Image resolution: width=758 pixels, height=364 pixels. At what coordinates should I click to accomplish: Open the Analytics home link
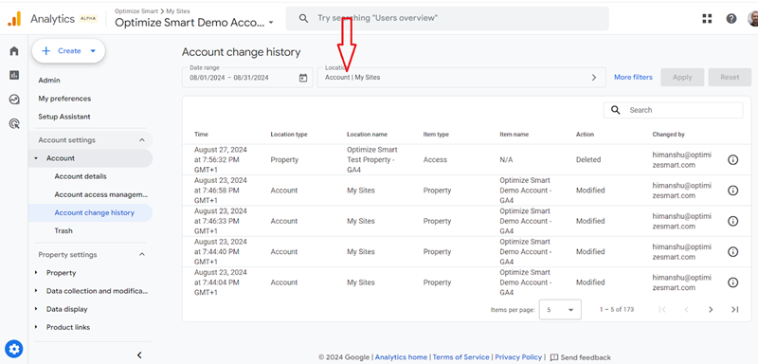tap(401, 357)
